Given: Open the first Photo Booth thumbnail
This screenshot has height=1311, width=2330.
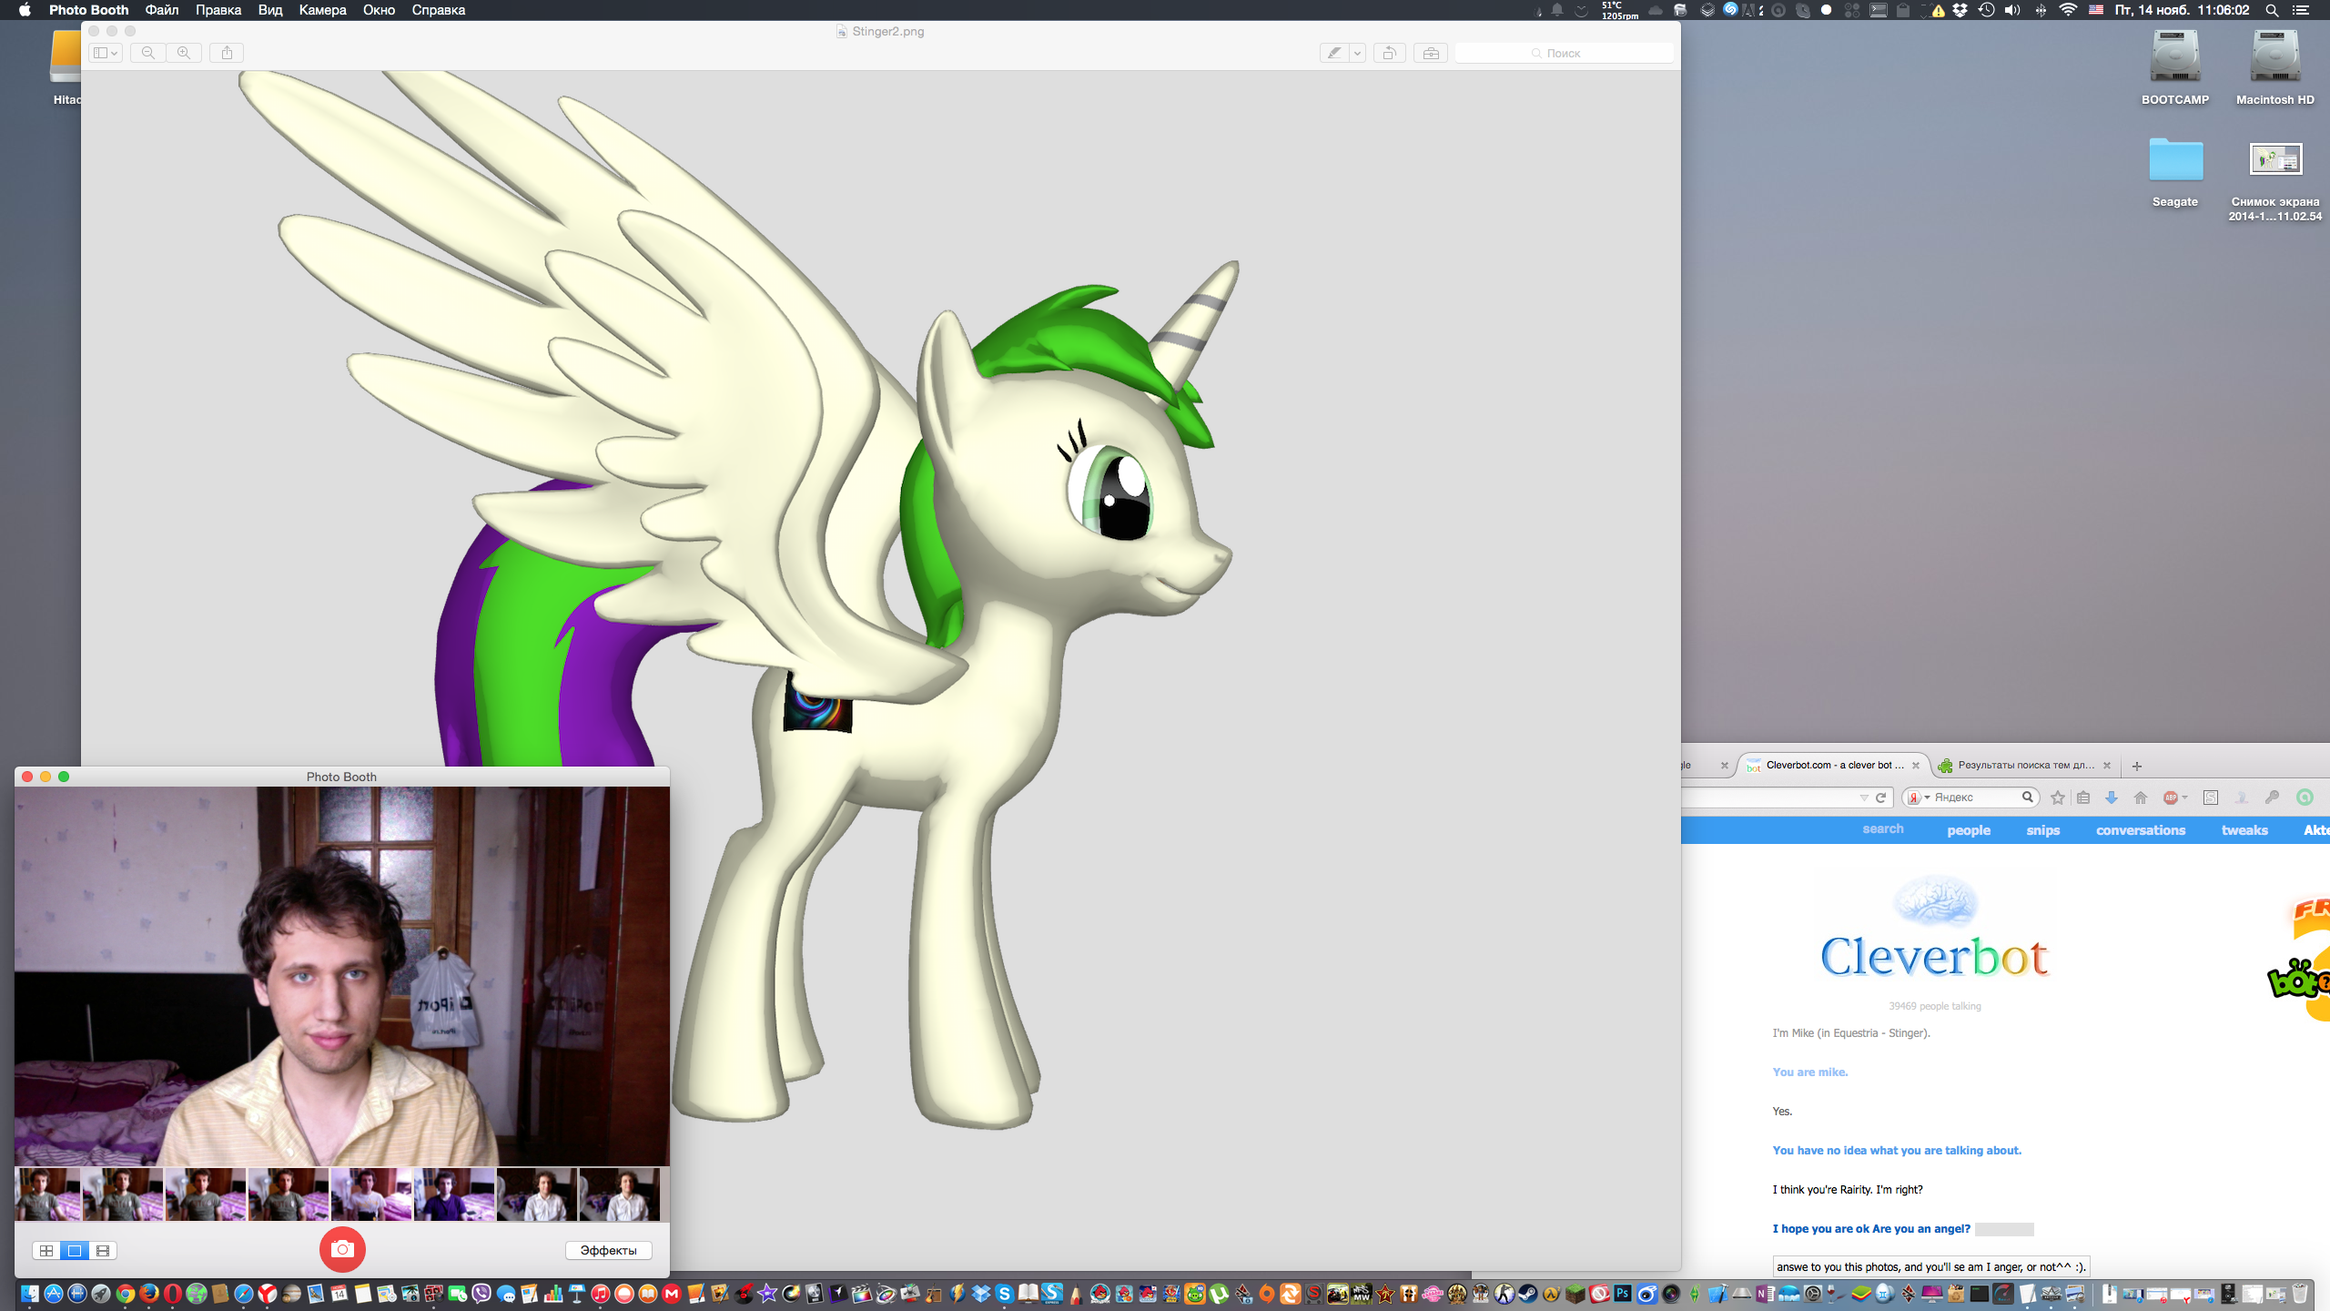Looking at the screenshot, I should [x=48, y=1194].
